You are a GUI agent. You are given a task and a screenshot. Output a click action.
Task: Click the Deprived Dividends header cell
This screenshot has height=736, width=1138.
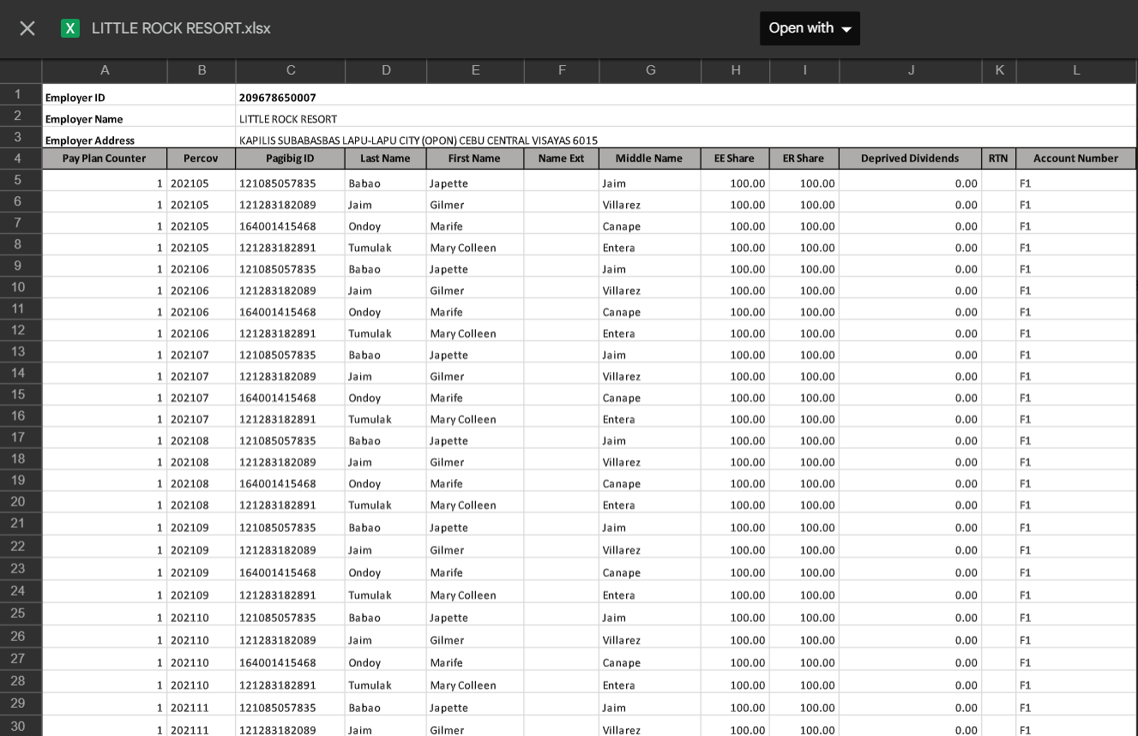(911, 159)
